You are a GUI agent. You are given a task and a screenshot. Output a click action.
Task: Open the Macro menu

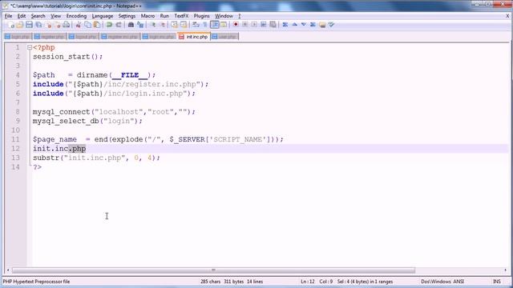click(147, 16)
